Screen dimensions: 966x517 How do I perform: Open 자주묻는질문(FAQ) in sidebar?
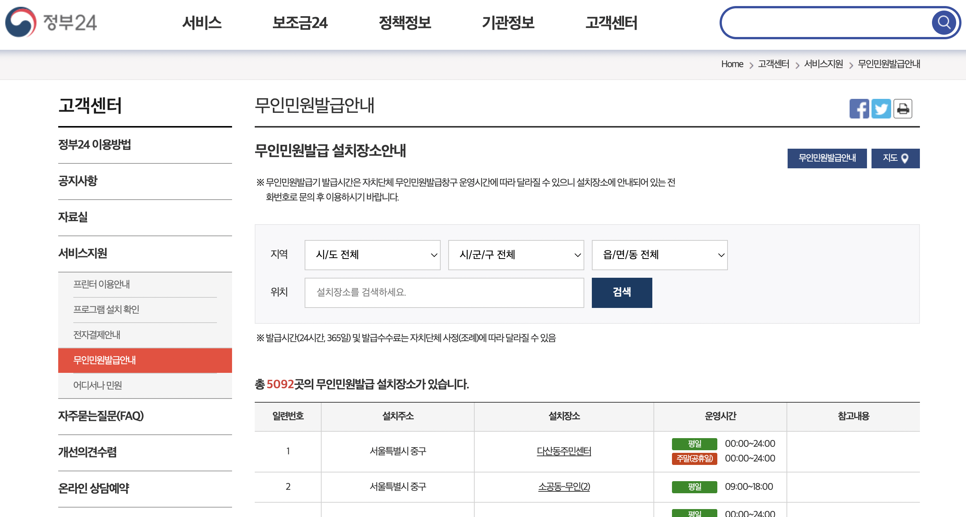(101, 416)
